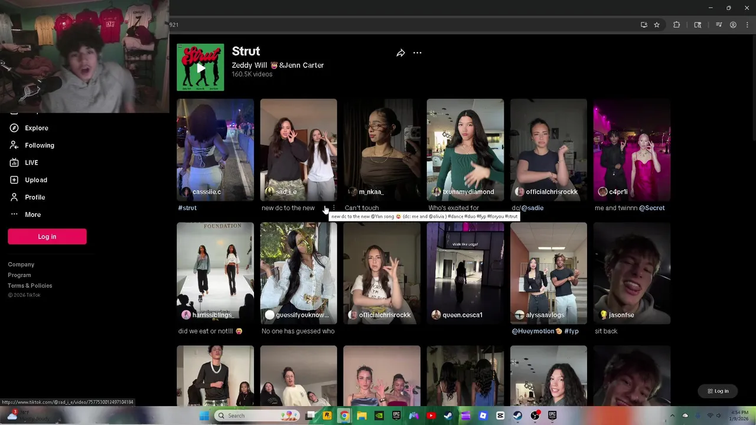Open the Chrome profile avatar icon

pyautogui.click(x=733, y=25)
